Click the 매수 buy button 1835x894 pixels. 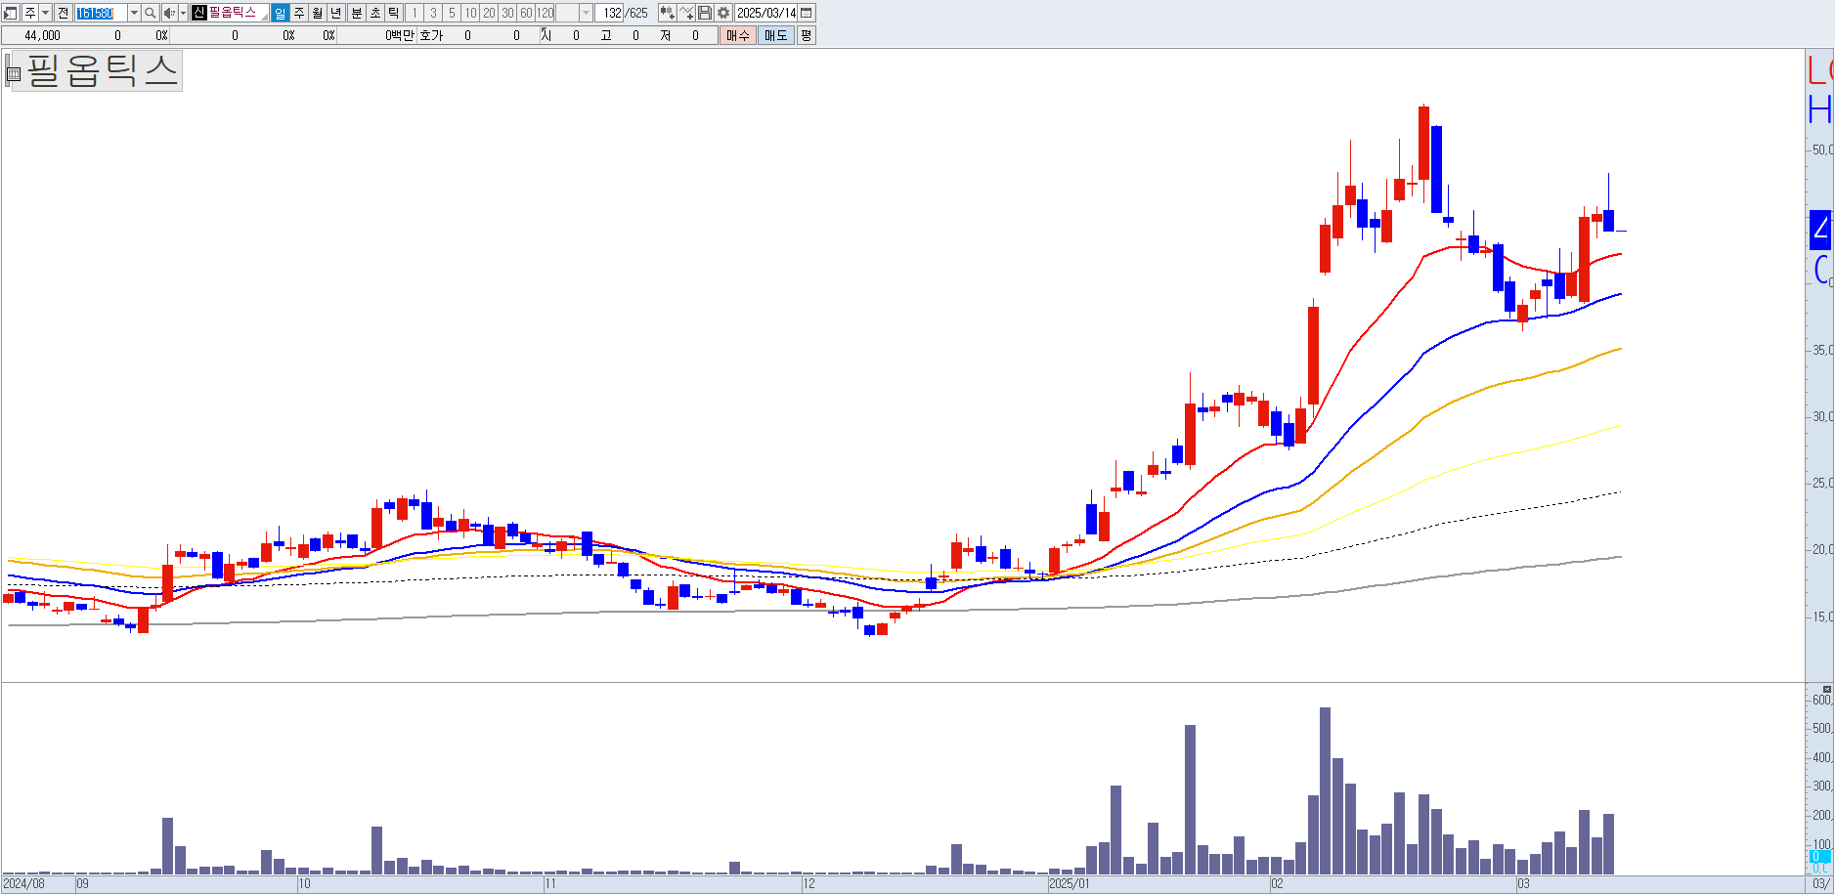[x=738, y=35]
